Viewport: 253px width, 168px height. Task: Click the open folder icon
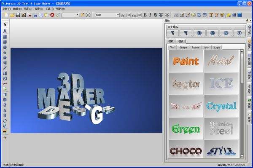[x=12, y=15]
